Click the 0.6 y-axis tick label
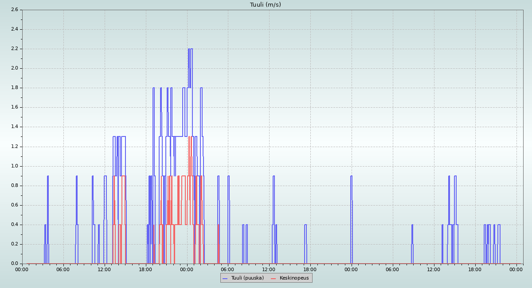Screen dimensions: 532x288 [14, 205]
